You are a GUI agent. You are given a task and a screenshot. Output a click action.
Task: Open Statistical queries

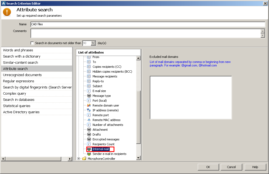pos(36,106)
